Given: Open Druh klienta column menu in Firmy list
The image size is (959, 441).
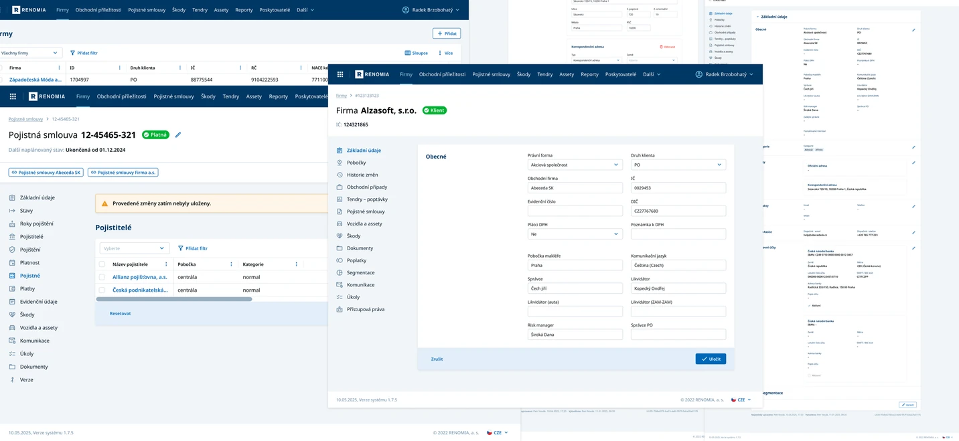Looking at the screenshot, I should click(x=180, y=68).
